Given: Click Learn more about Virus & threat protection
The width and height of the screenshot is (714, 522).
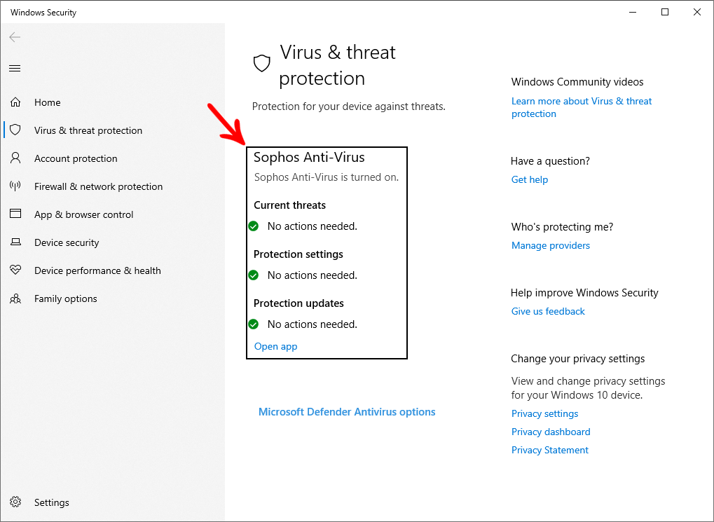Looking at the screenshot, I should pos(582,107).
